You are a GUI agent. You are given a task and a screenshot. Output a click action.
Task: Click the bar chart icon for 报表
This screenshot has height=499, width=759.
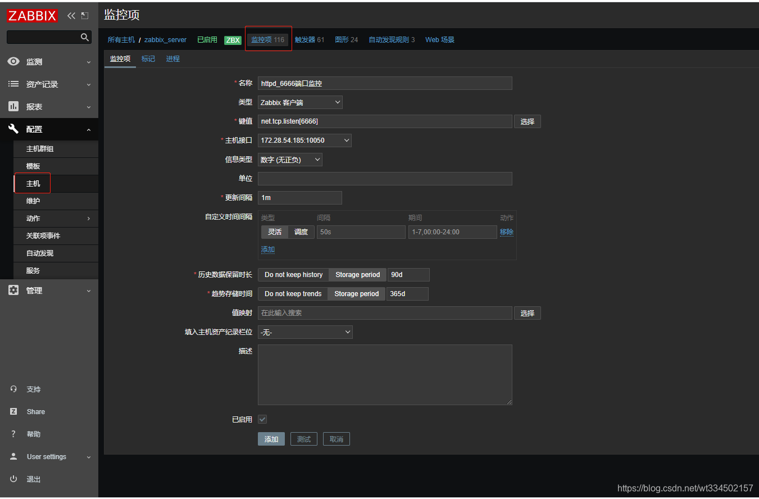point(13,106)
